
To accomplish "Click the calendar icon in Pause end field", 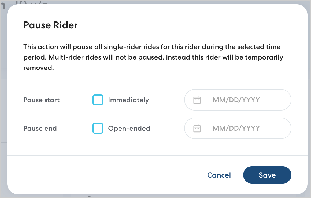I will point(197,129).
